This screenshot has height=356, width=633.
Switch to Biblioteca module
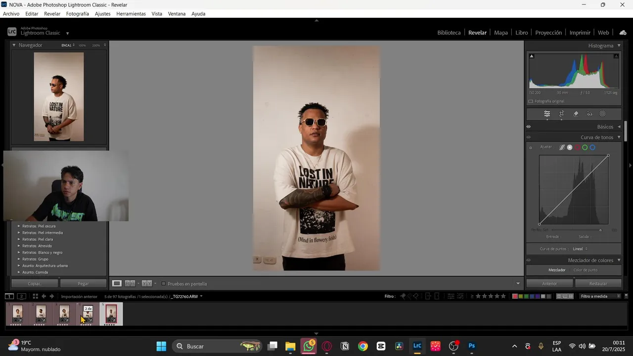tap(449, 33)
